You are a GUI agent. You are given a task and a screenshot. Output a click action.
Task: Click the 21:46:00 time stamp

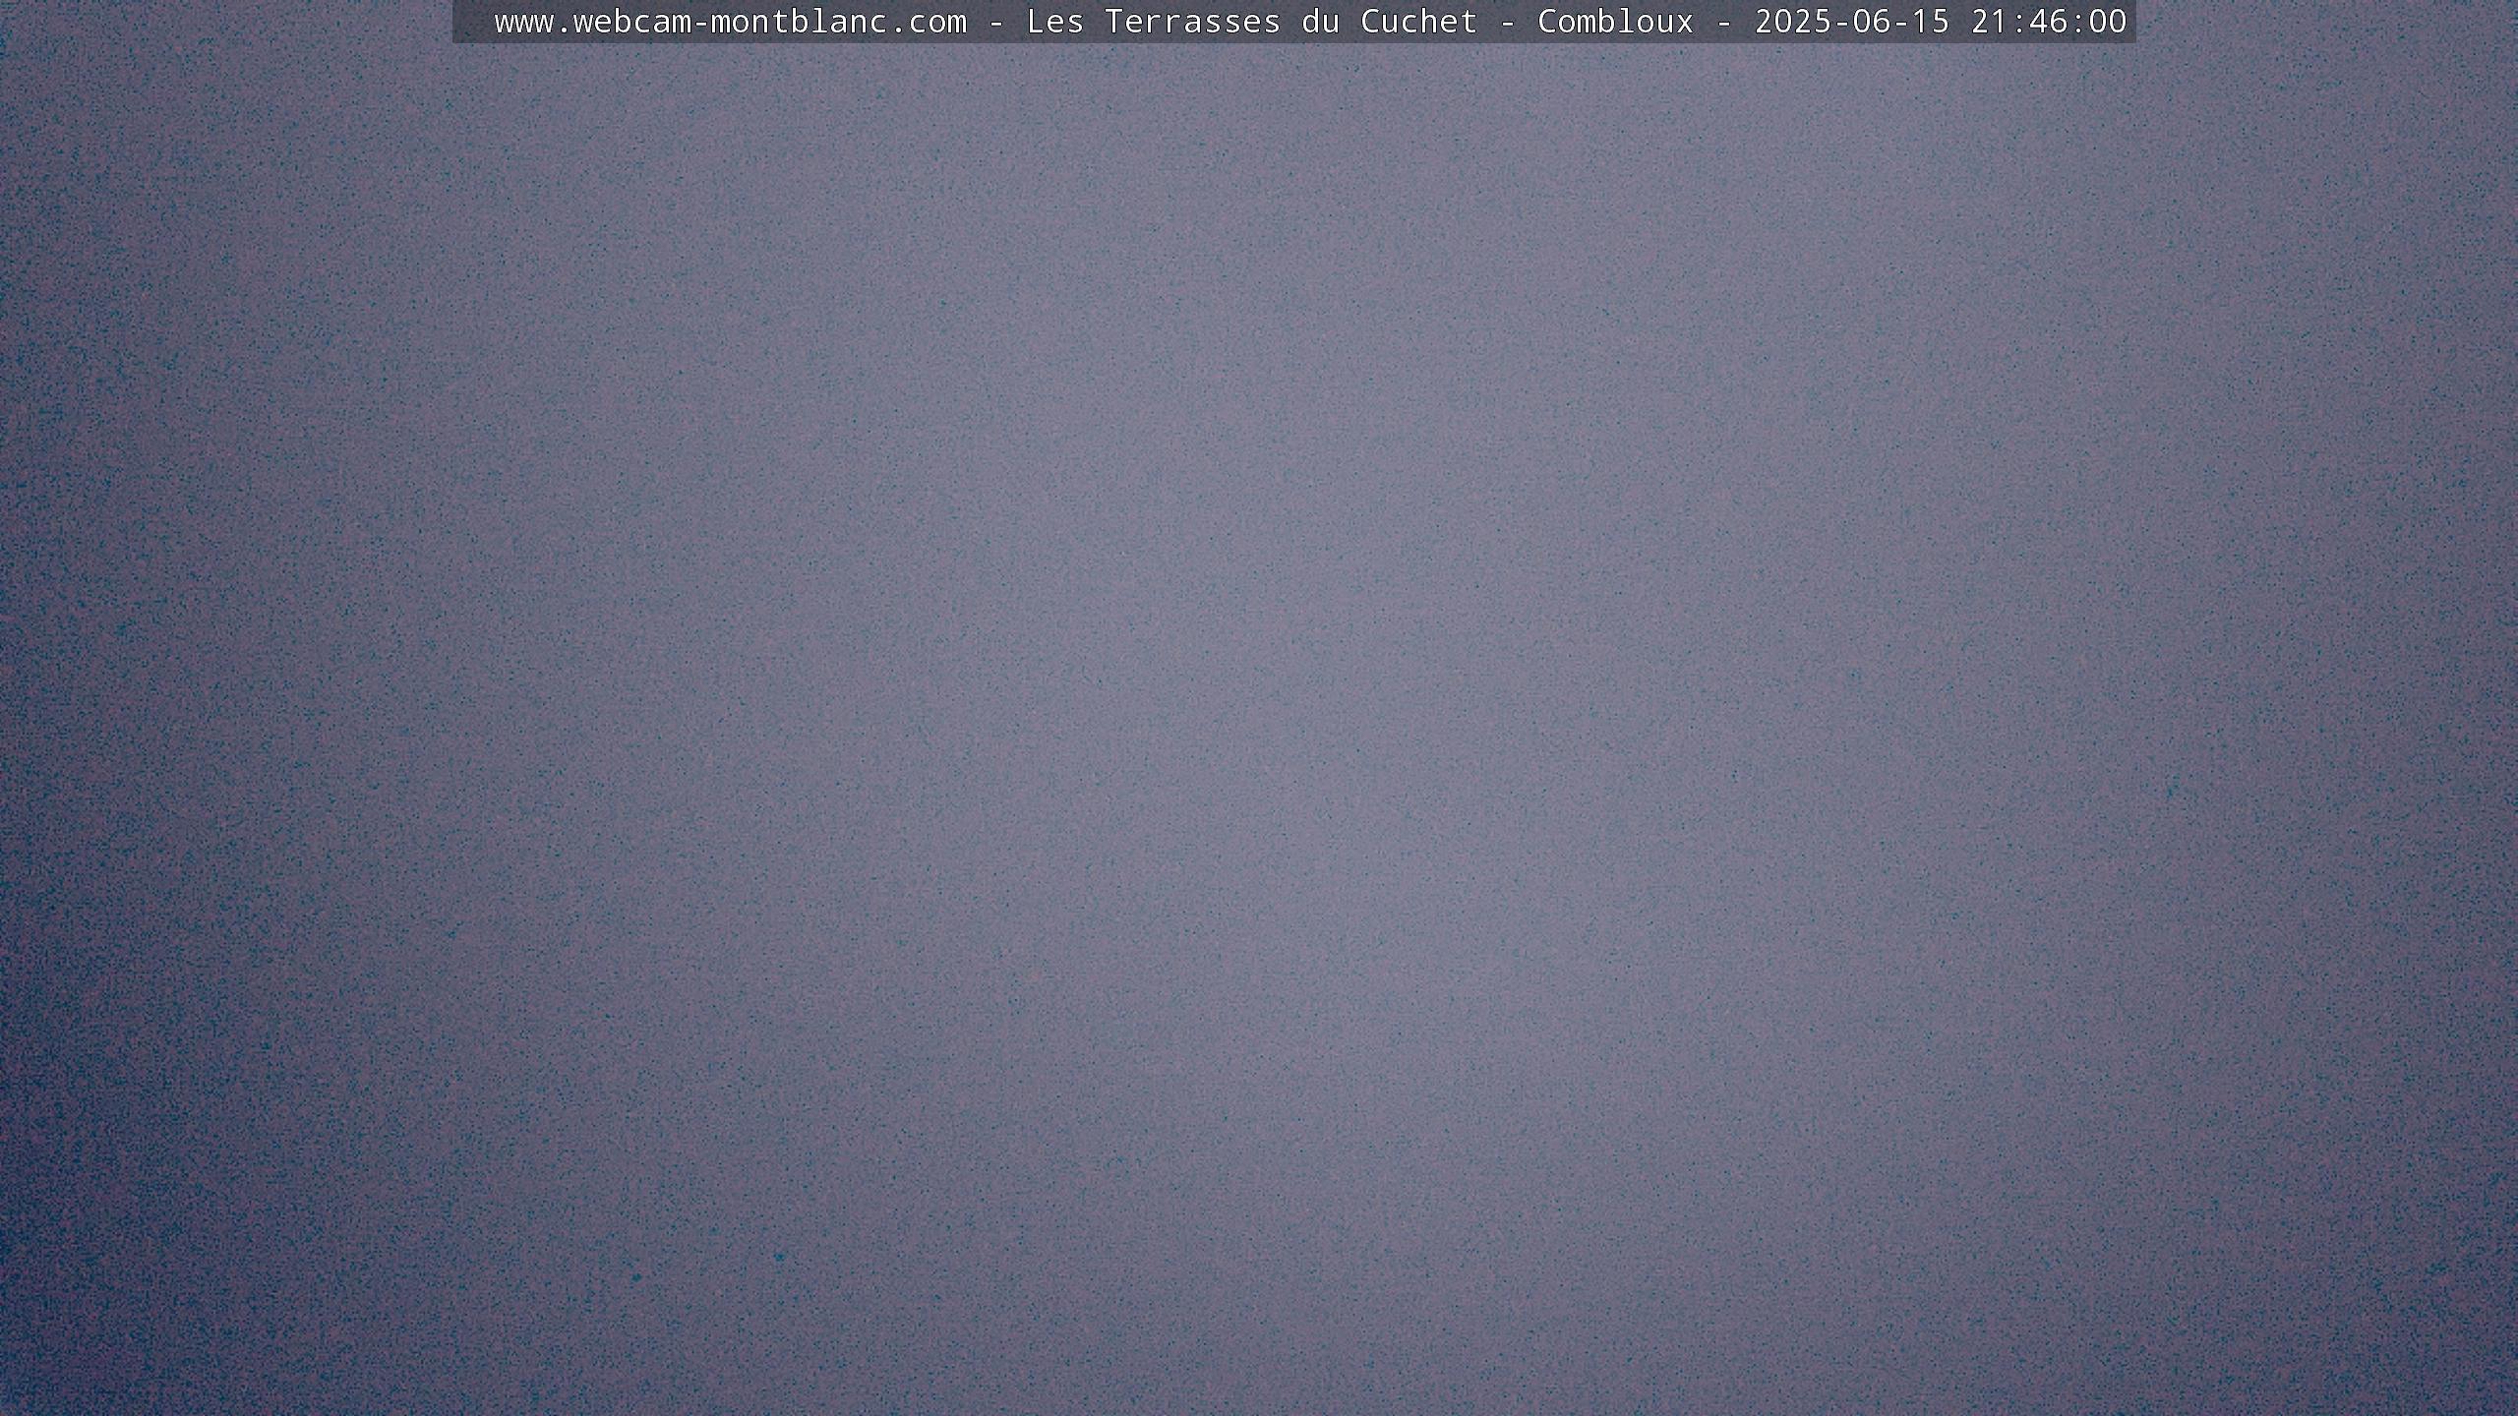click(2049, 22)
